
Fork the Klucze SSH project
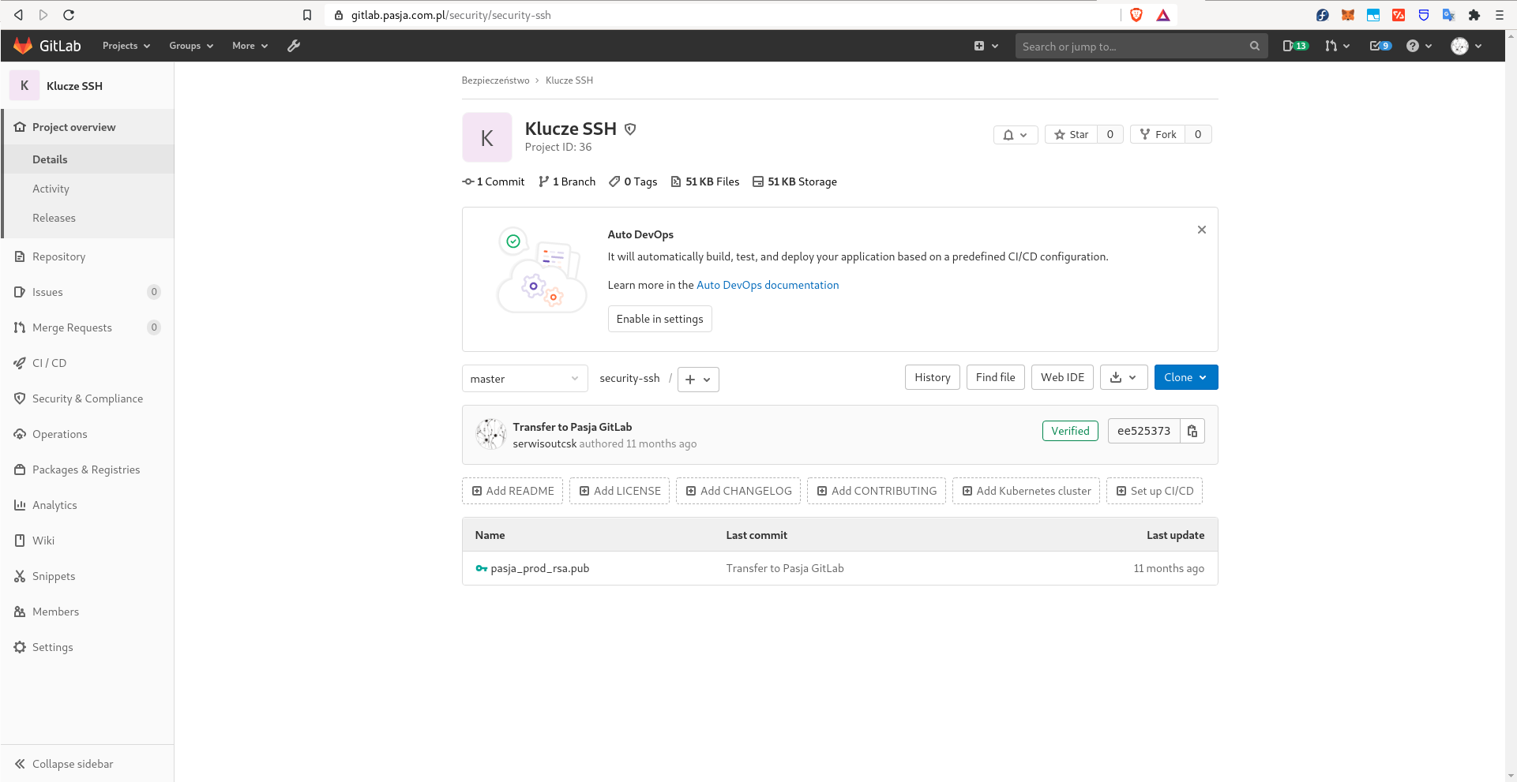1158,135
